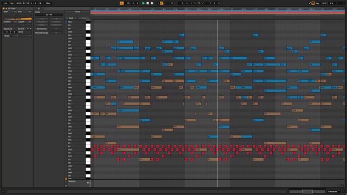The image size is (347, 195).
Task: Click the bottom-left info view icon
Action: coord(3,191)
